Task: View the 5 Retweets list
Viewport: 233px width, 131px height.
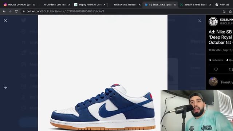Action: click(216, 60)
